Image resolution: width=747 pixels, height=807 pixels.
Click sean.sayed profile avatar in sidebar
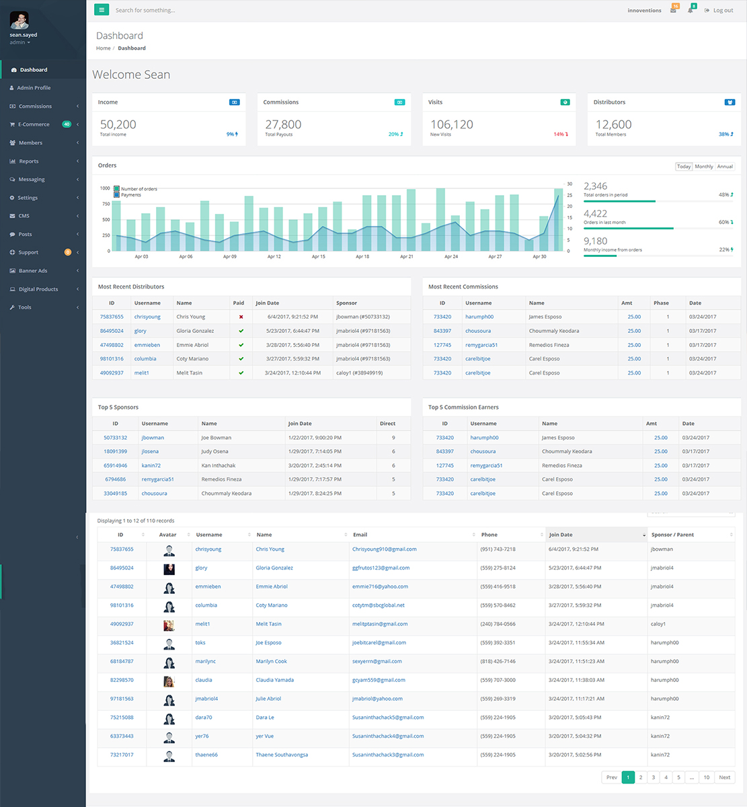[x=19, y=21]
